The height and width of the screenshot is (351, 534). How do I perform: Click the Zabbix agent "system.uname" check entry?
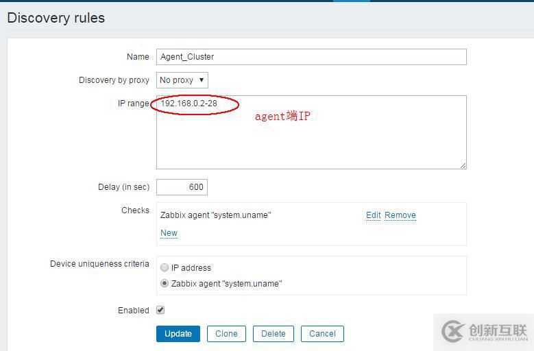(x=215, y=215)
